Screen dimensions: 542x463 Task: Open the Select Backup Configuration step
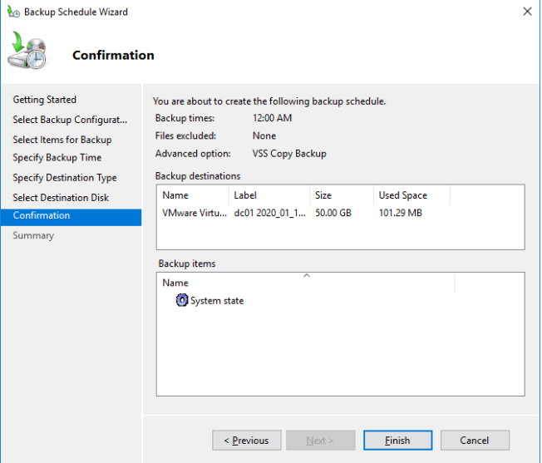[x=70, y=120]
